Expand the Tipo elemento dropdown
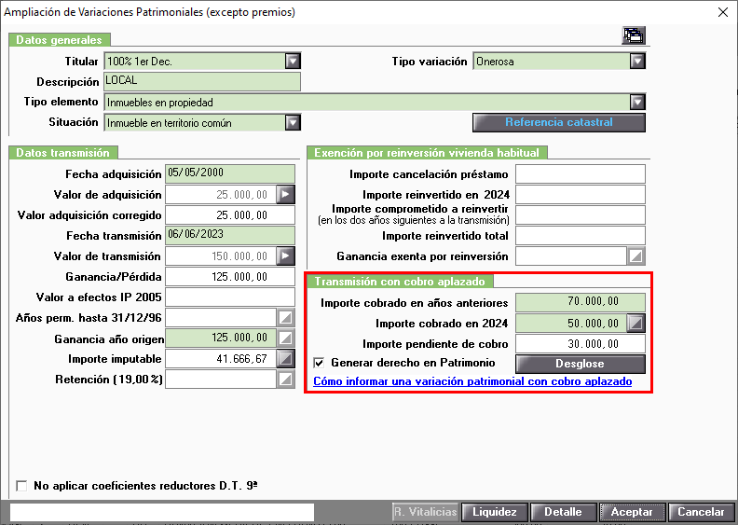Viewport: 738px width, 525px height. (637, 103)
